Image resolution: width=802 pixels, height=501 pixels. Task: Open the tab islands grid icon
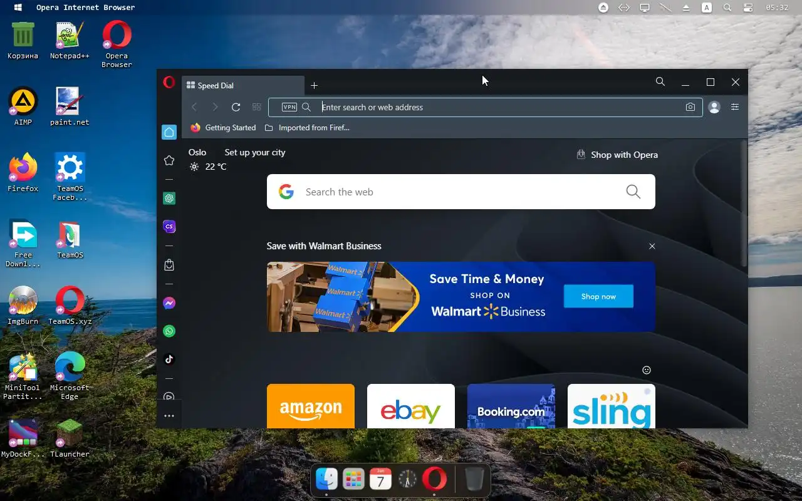[x=256, y=107]
